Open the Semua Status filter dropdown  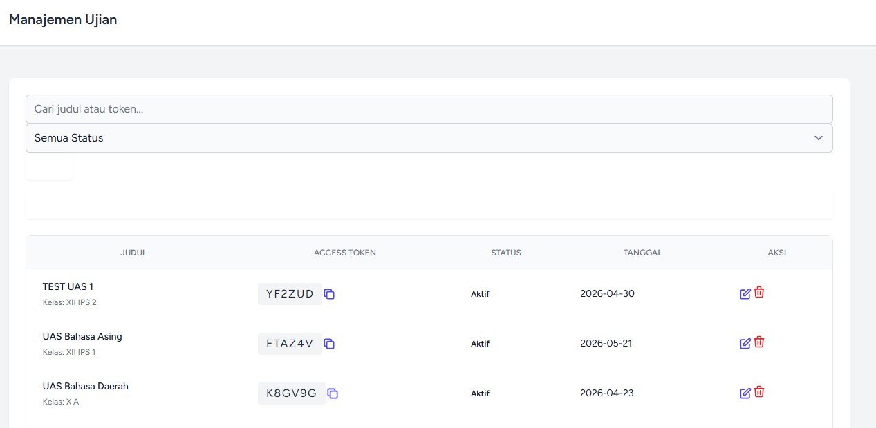click(x=429, y=138)
